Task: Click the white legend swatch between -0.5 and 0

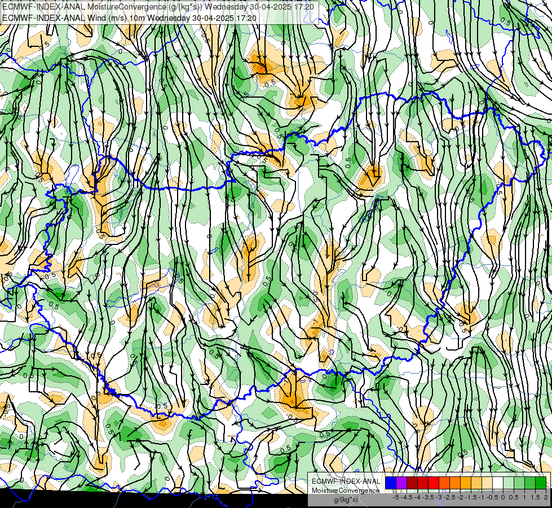Action: (x=498, y=483)
